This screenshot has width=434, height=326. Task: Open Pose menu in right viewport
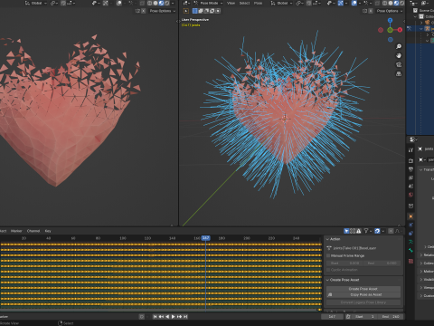(258, 3)
